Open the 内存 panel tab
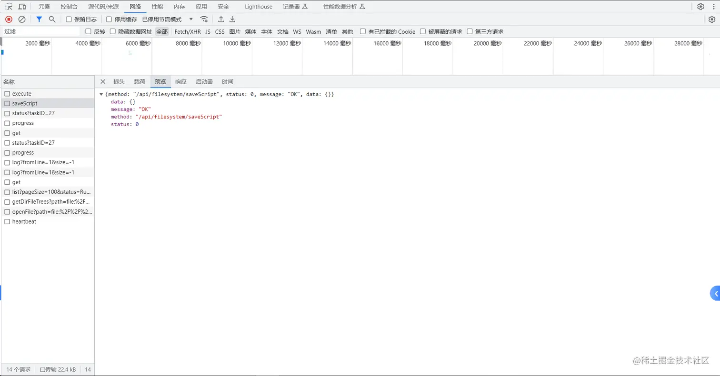720x376 pixels. pos(179,7)
